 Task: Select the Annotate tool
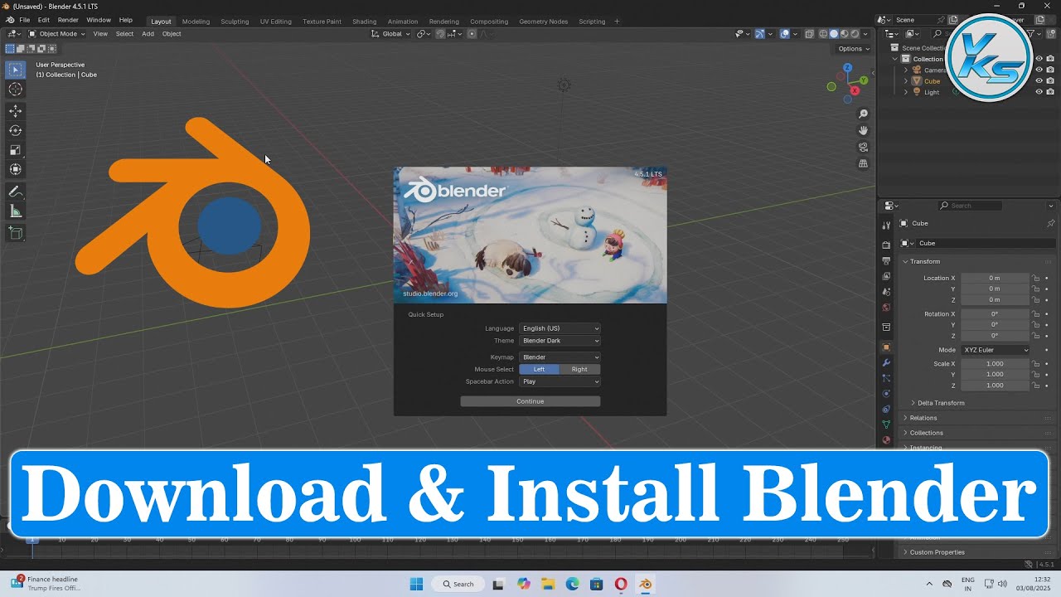pos(15,192)
